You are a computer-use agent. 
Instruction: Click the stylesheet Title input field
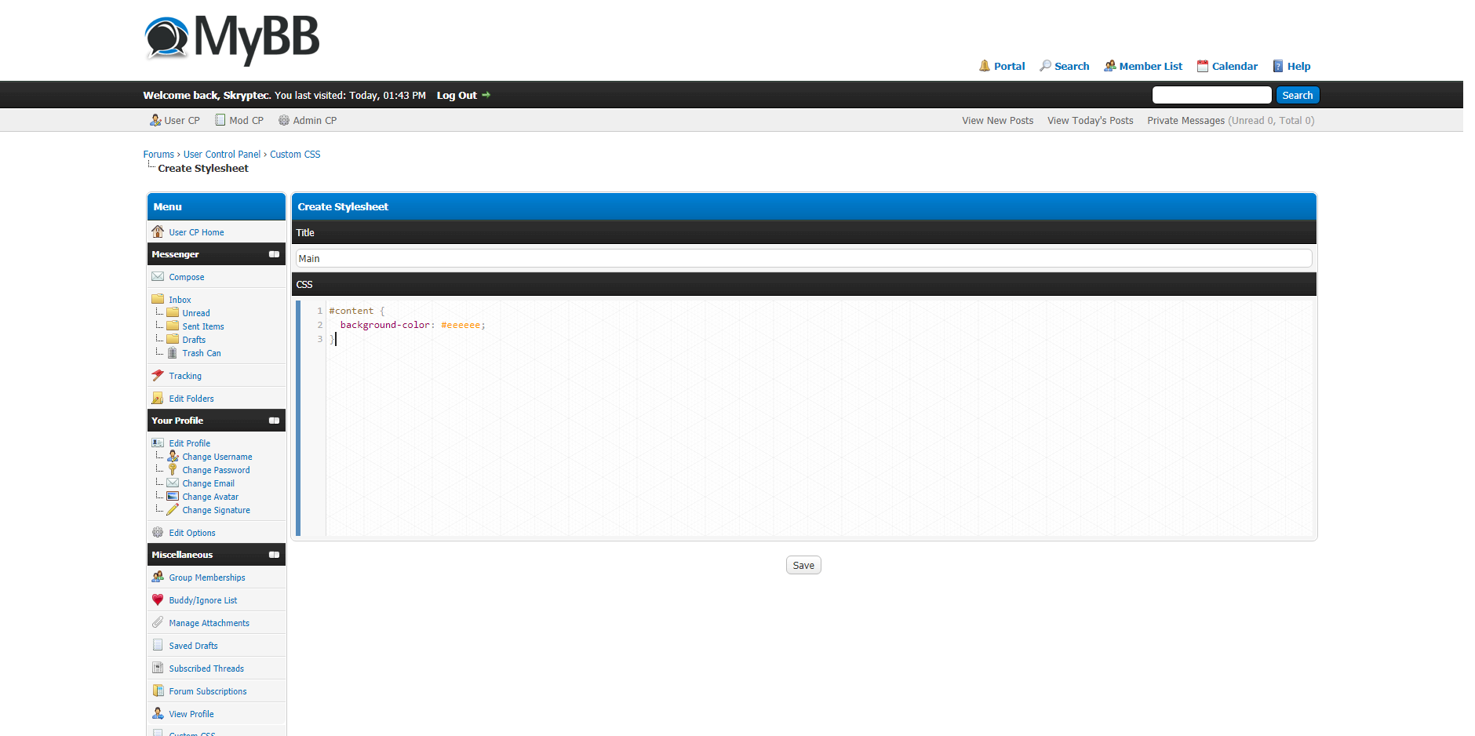tap(803, 258)
